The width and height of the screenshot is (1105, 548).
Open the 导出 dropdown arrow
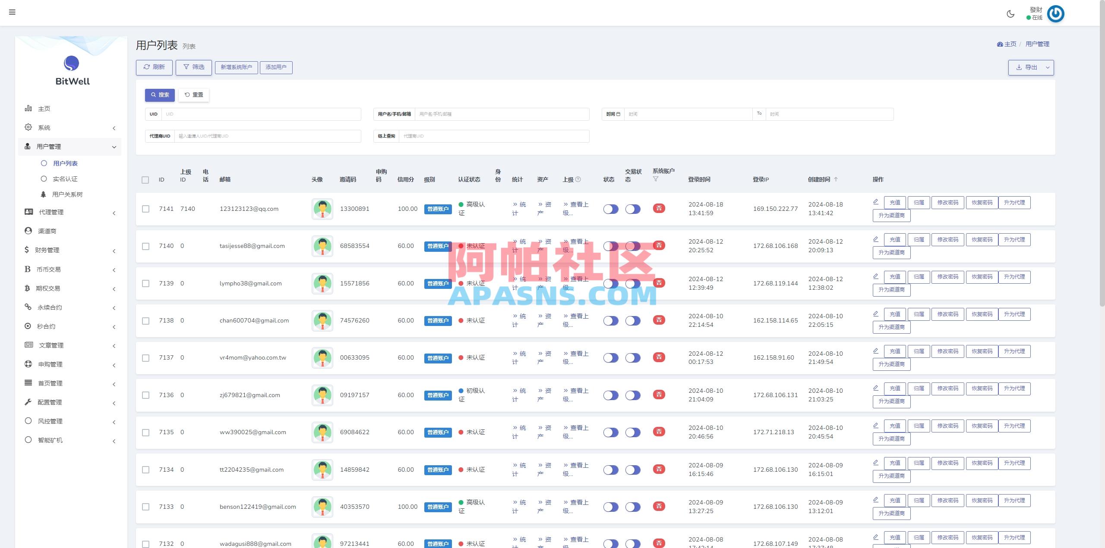[x=1048, y=68]
